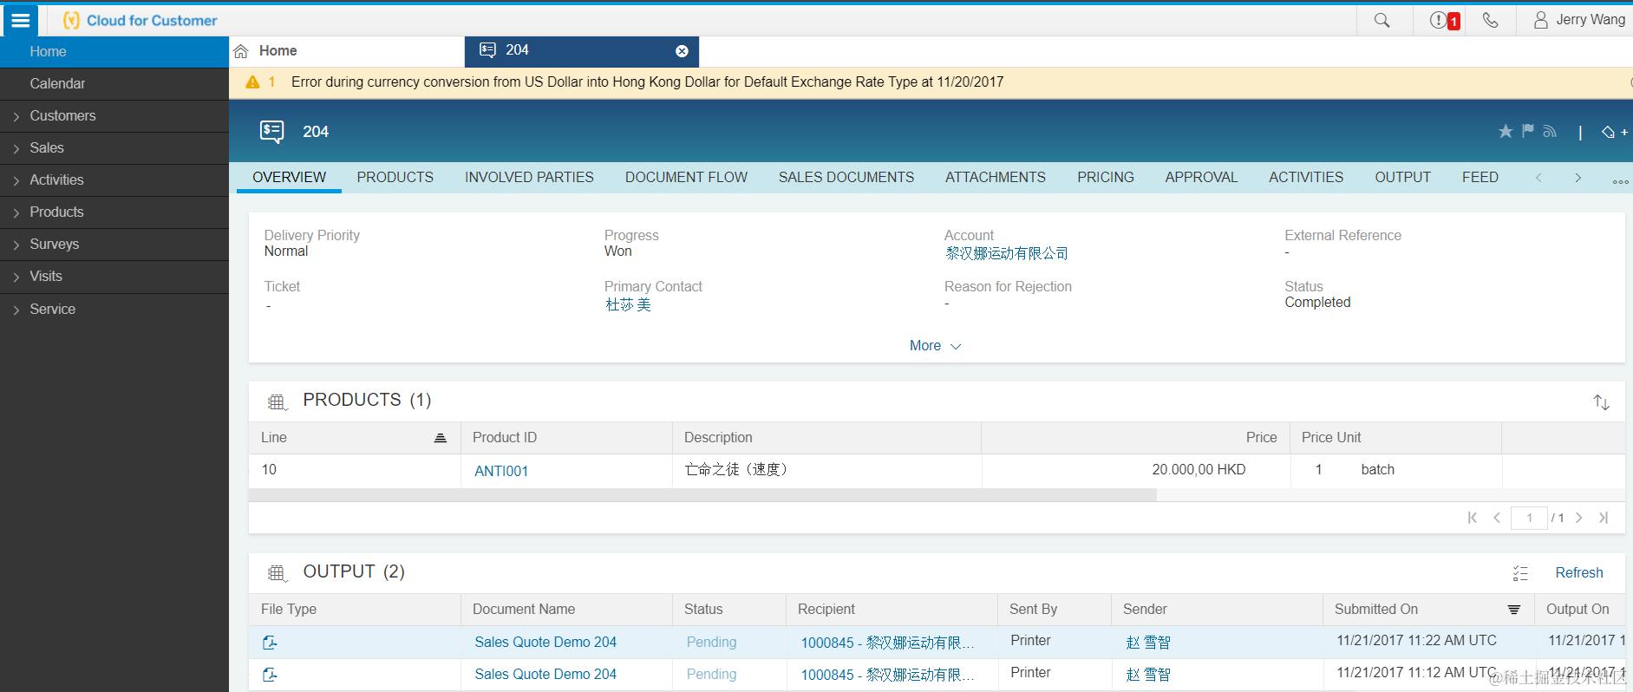Open Jerry Wang user profile menu

pyautogui.click(x=1579, y=20)
